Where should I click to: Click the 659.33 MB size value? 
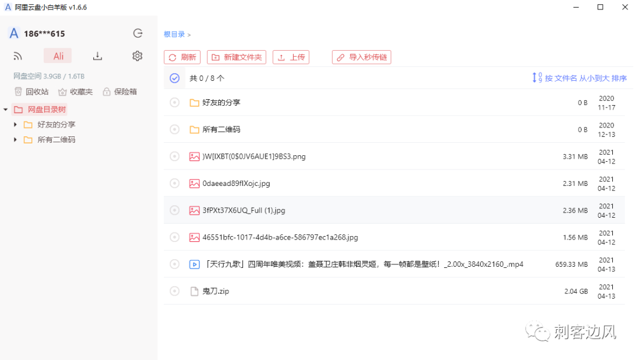coord(571,264)
